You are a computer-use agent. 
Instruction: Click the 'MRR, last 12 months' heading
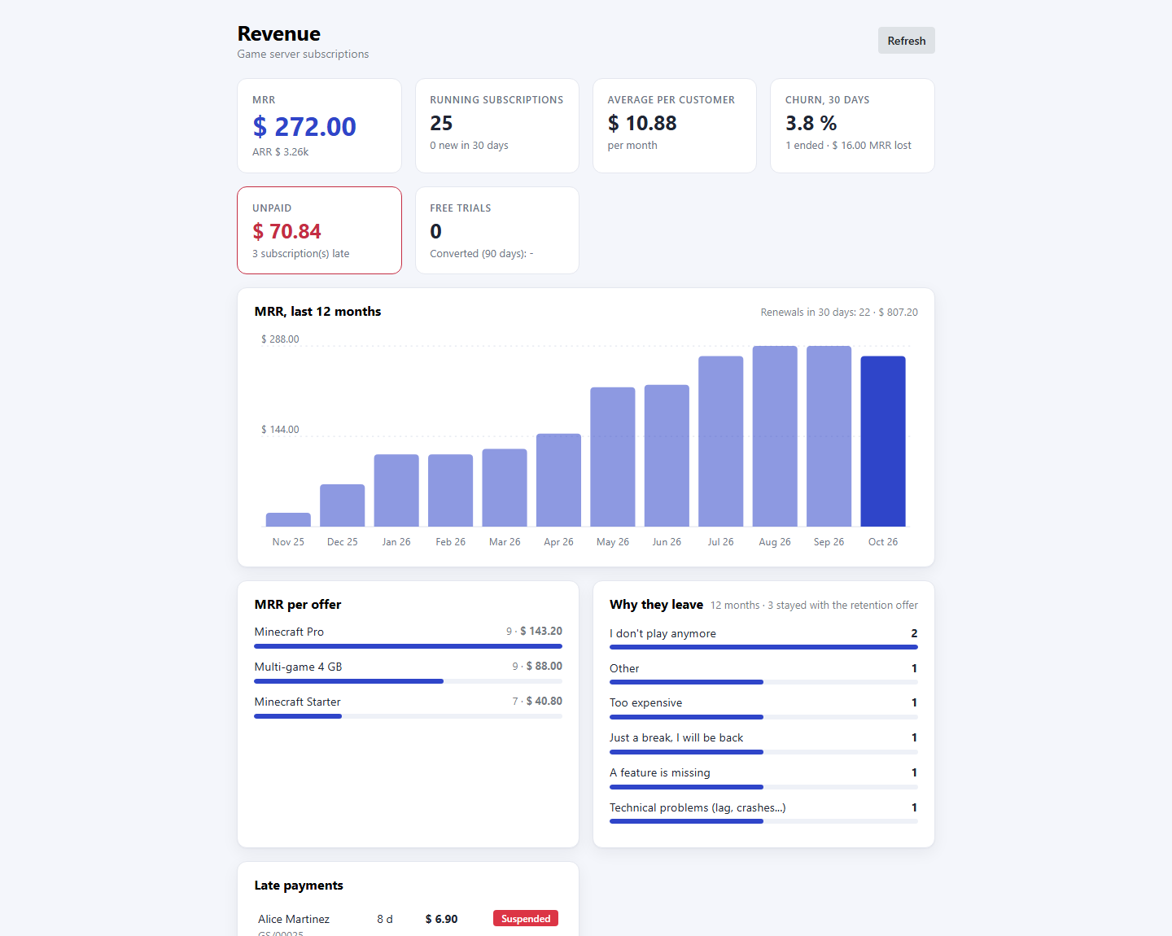point(317,312)
